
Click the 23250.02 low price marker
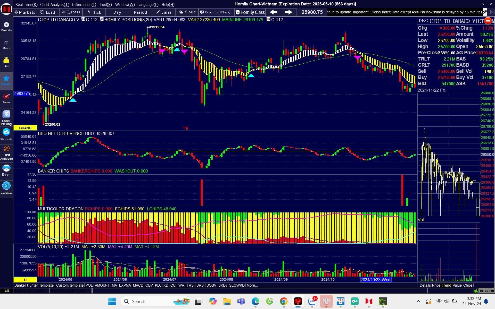tap(52, 124)
